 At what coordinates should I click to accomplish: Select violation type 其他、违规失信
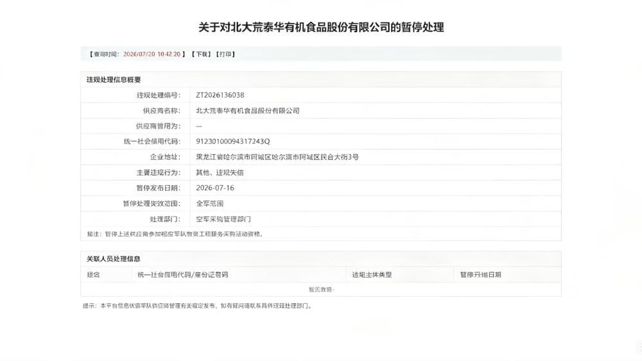(x=220, y=173)
